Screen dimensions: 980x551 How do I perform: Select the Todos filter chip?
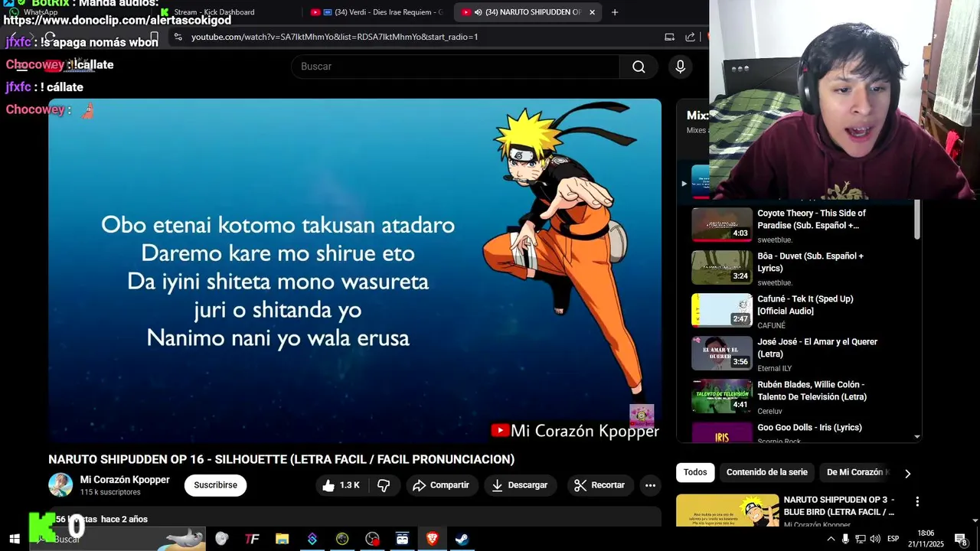[695, 472]
